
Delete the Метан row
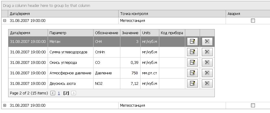pos(207,41)
